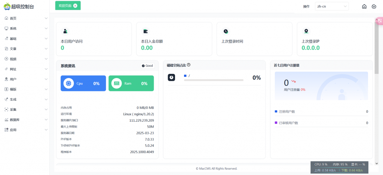The image size is (383, 175).
Task: Select the 欢迎页面 tab
Action: (x=68, y=6)
